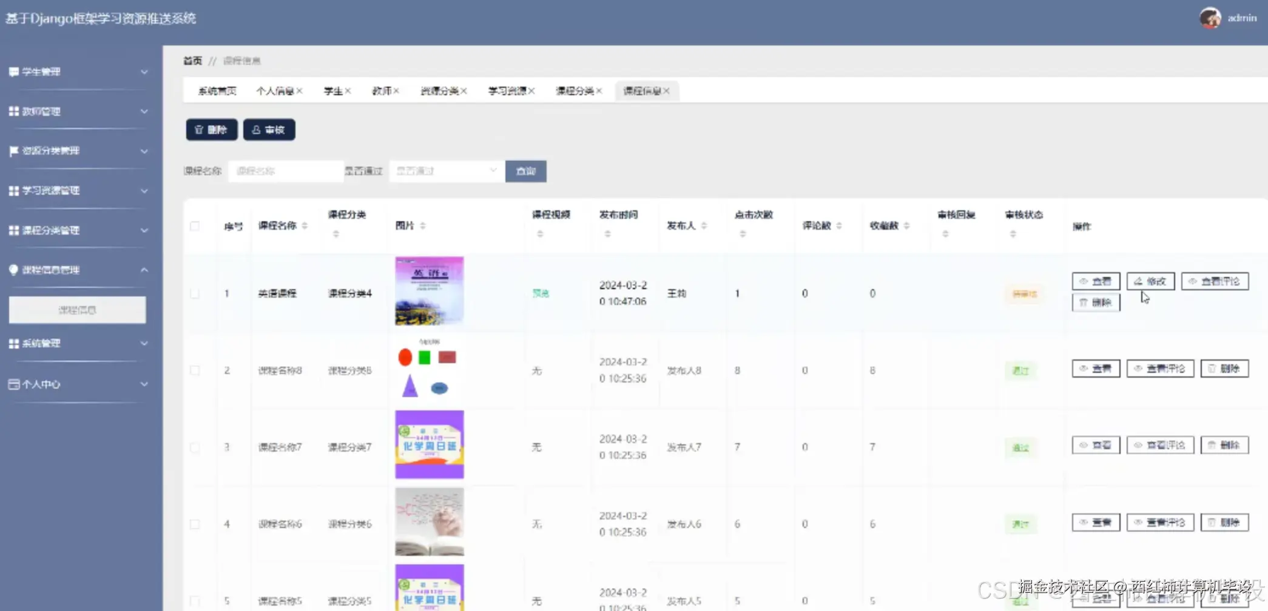The height and width of the screenshot is (611, 1268).
Task: Click the sort arrows beside 图片
Action: [423, 226]
